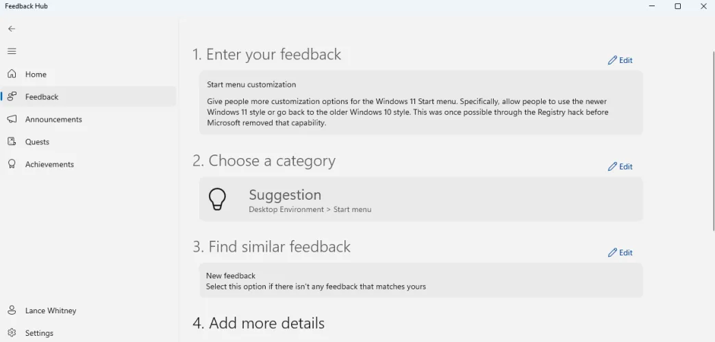This screenshot has height=342, width=715.
Task: Edit the Choose a category section
Action: point(620,167)
